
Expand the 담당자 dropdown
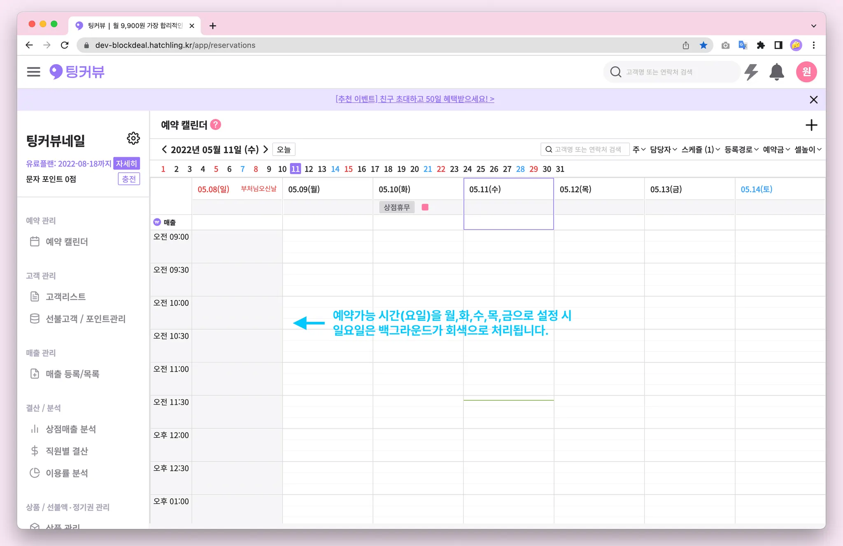(663, 149)
